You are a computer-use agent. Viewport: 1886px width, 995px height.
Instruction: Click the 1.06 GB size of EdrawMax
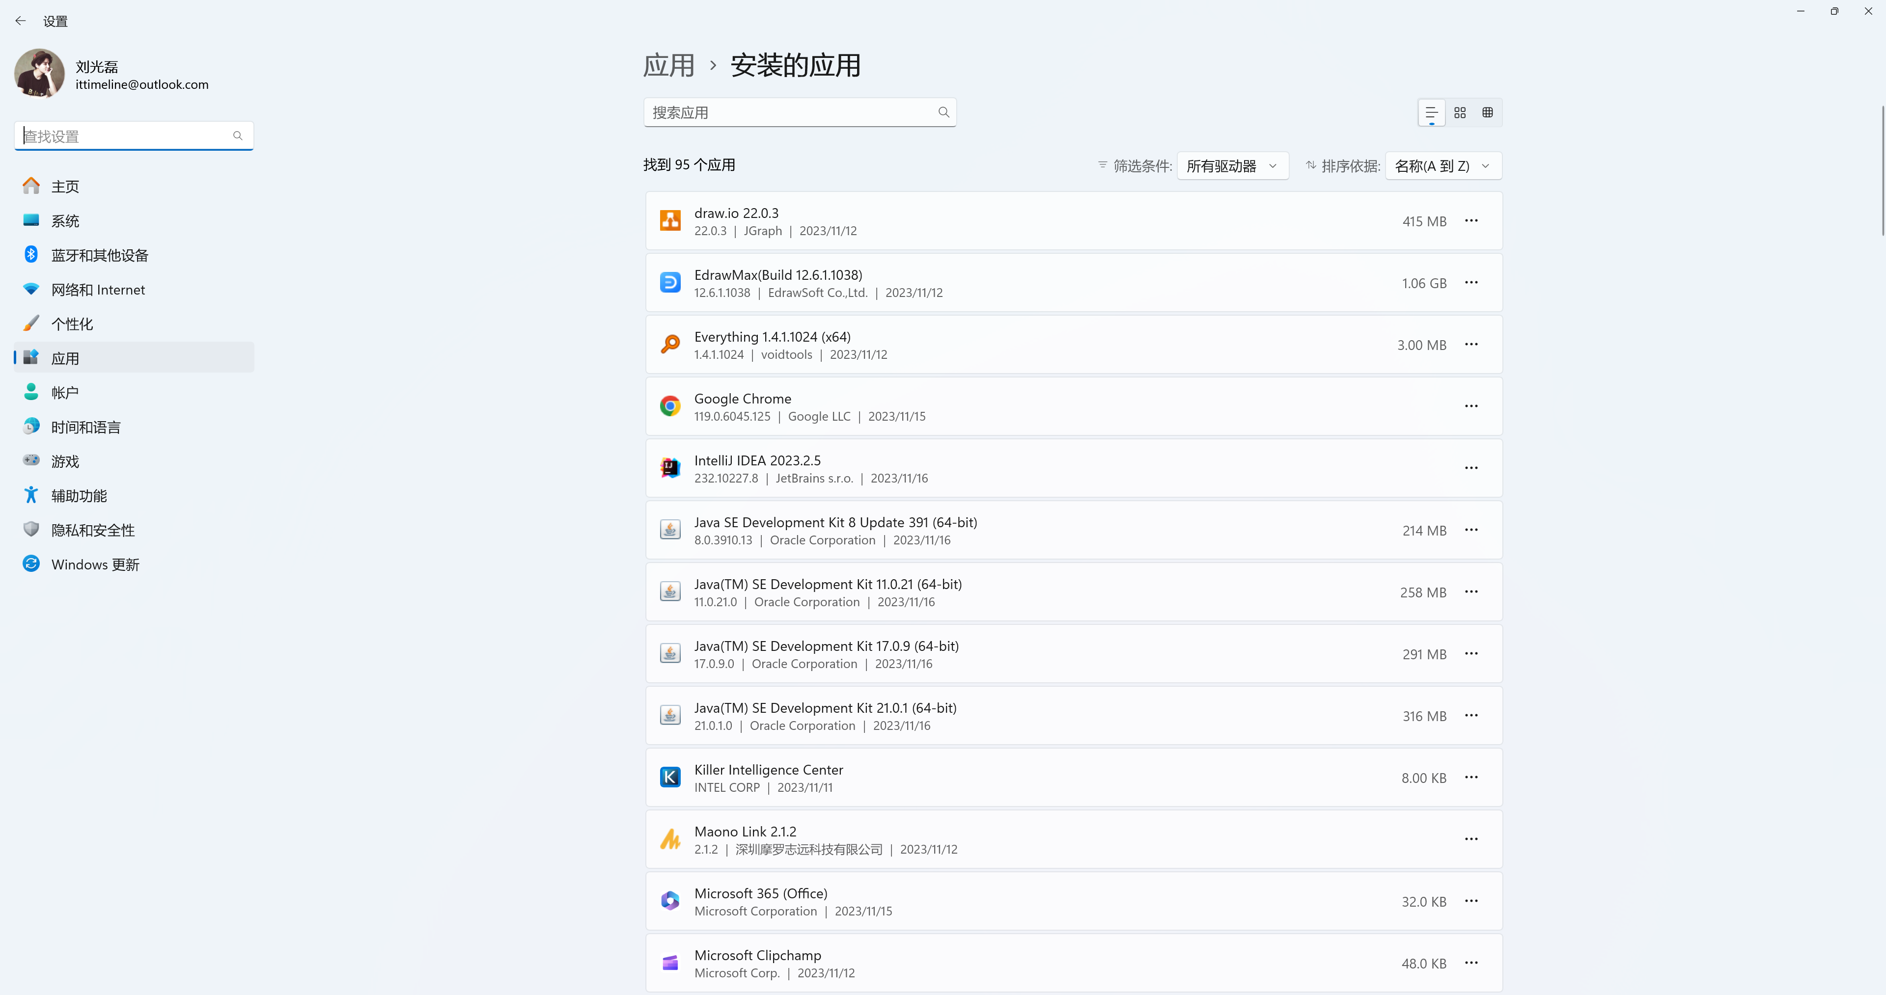(x=1424, y=283)
